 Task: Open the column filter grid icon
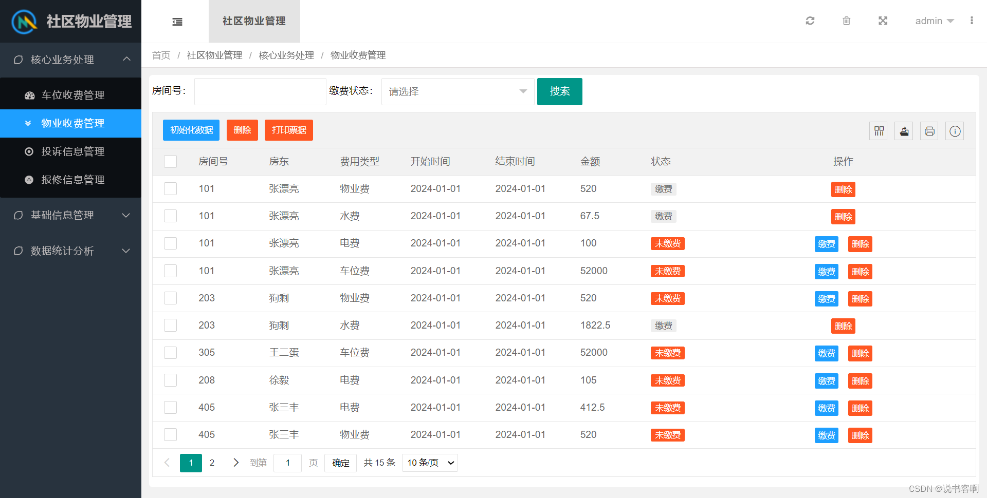[879, 131]
